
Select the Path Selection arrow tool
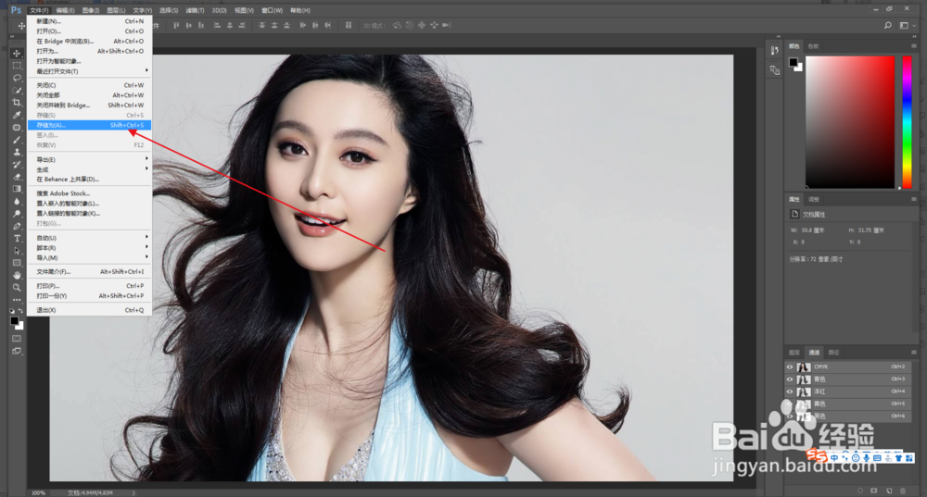coord(17,251)
